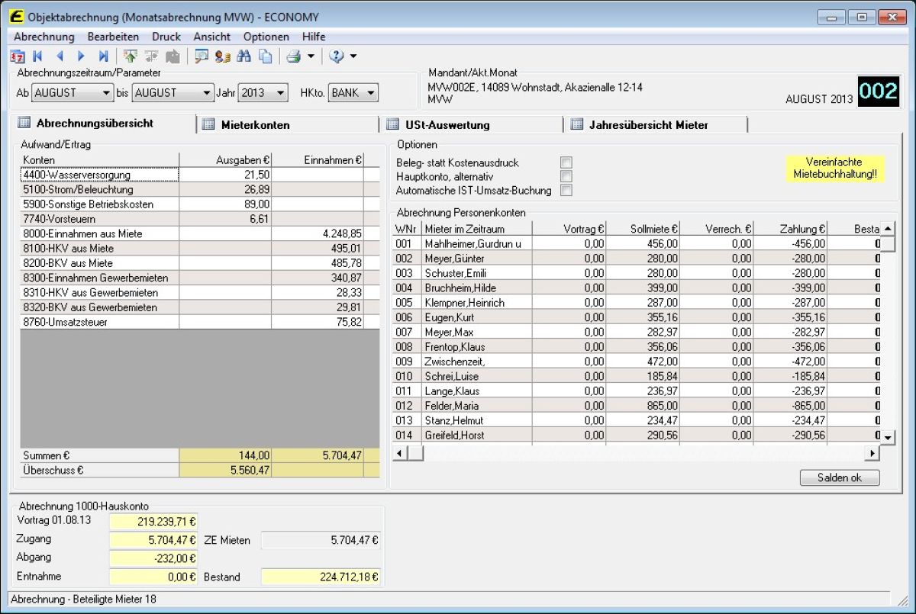Click the binoculars search icon
This screenshot has height=614, width=916.
(244, 56)
